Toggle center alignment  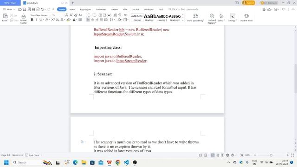click(x=92, y=19)
